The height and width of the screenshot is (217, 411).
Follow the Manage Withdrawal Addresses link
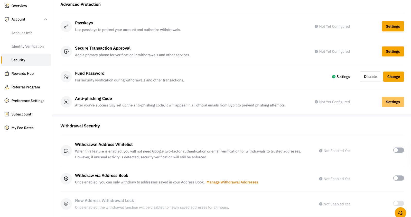[232, 182]
